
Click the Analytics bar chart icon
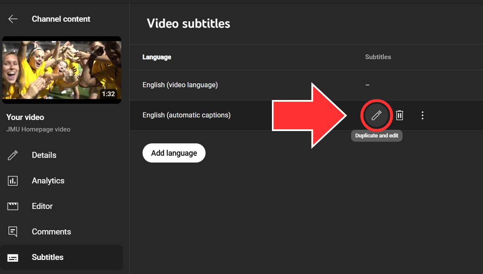click(13, 181)
